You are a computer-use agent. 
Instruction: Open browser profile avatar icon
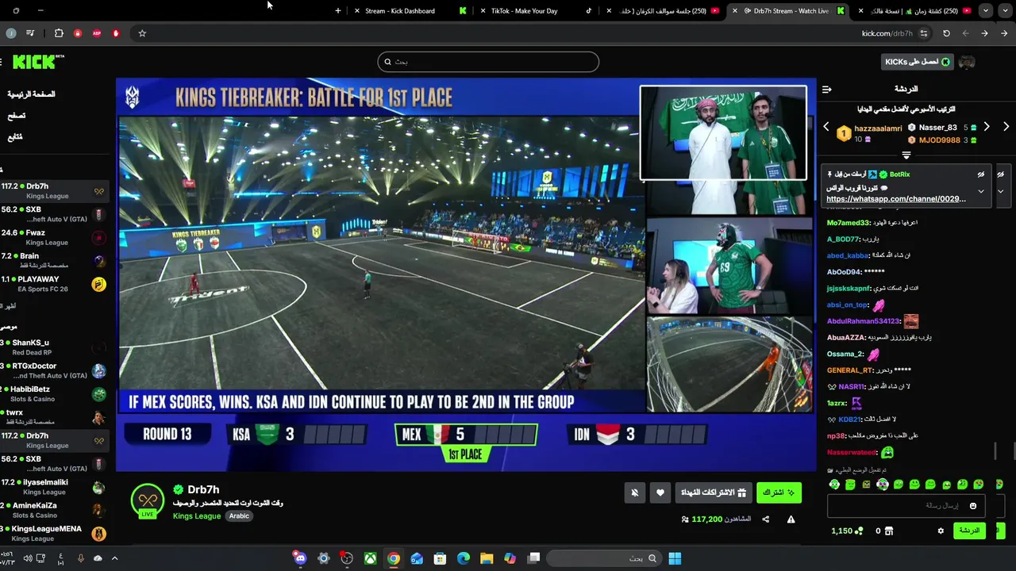point(11,33)
